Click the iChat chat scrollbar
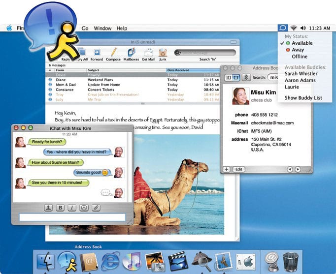 click(130, 167)
